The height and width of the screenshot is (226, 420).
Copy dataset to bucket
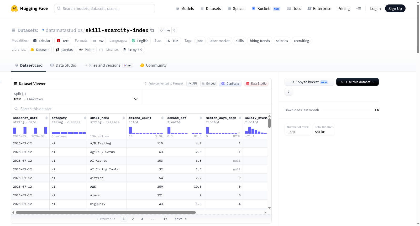(x=309, y=82)
